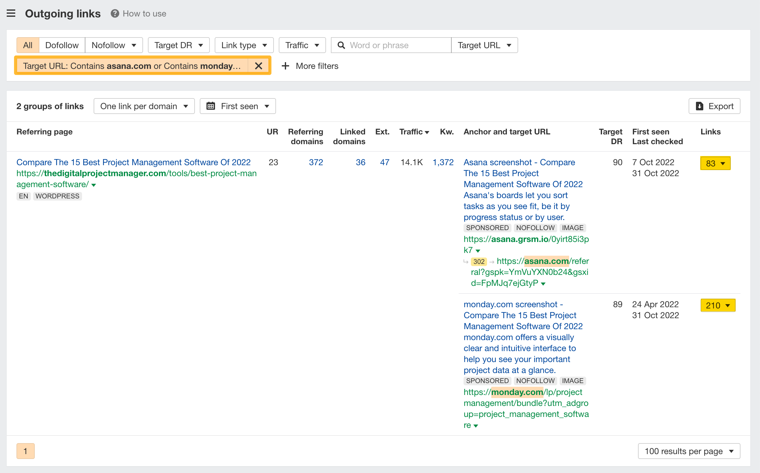Open thedigitalprojectmanager.com referring URL
The width and height of the screenshot is (760, 473).
pyautogui.click(x=136, y=179)
